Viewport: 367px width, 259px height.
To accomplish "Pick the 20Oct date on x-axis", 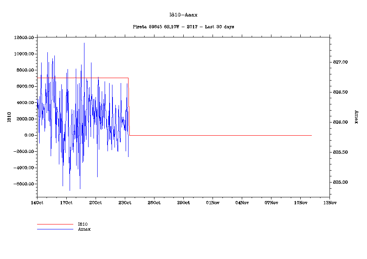I will click(x=96, y=203).
